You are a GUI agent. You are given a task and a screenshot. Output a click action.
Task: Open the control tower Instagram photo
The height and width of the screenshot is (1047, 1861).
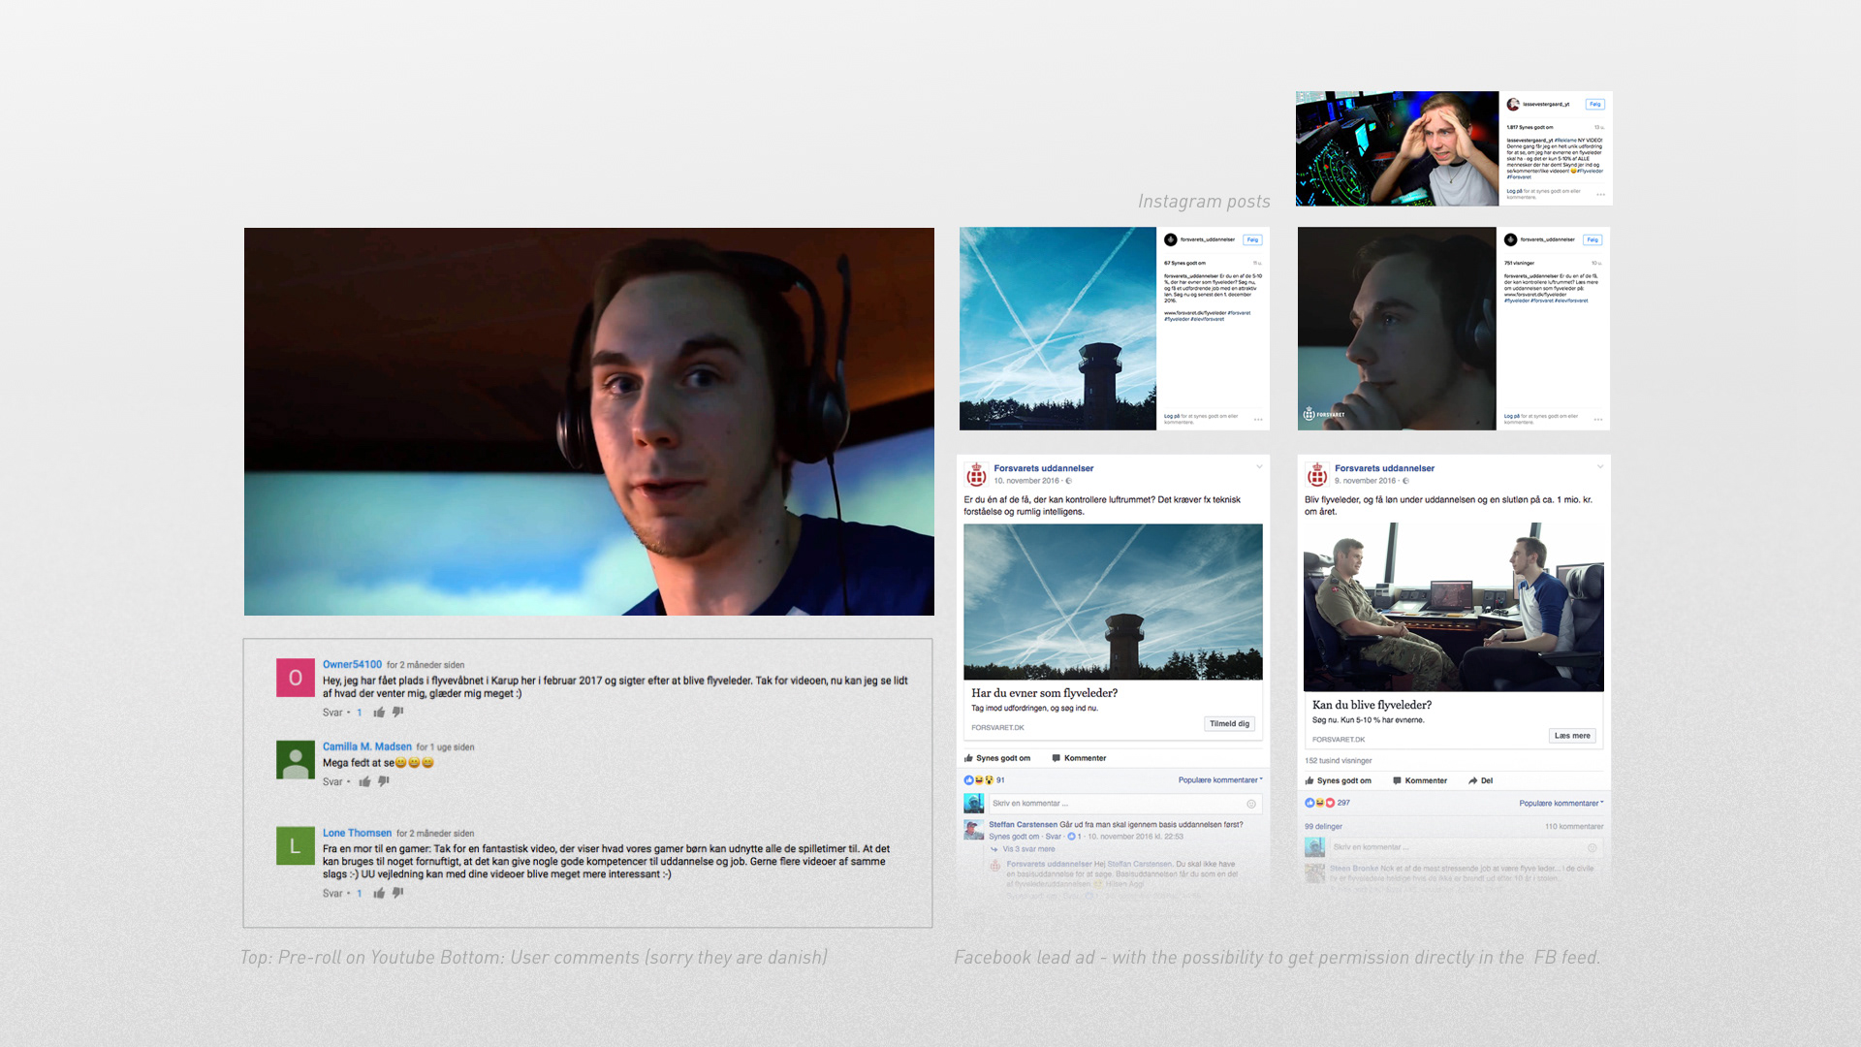1057,329
